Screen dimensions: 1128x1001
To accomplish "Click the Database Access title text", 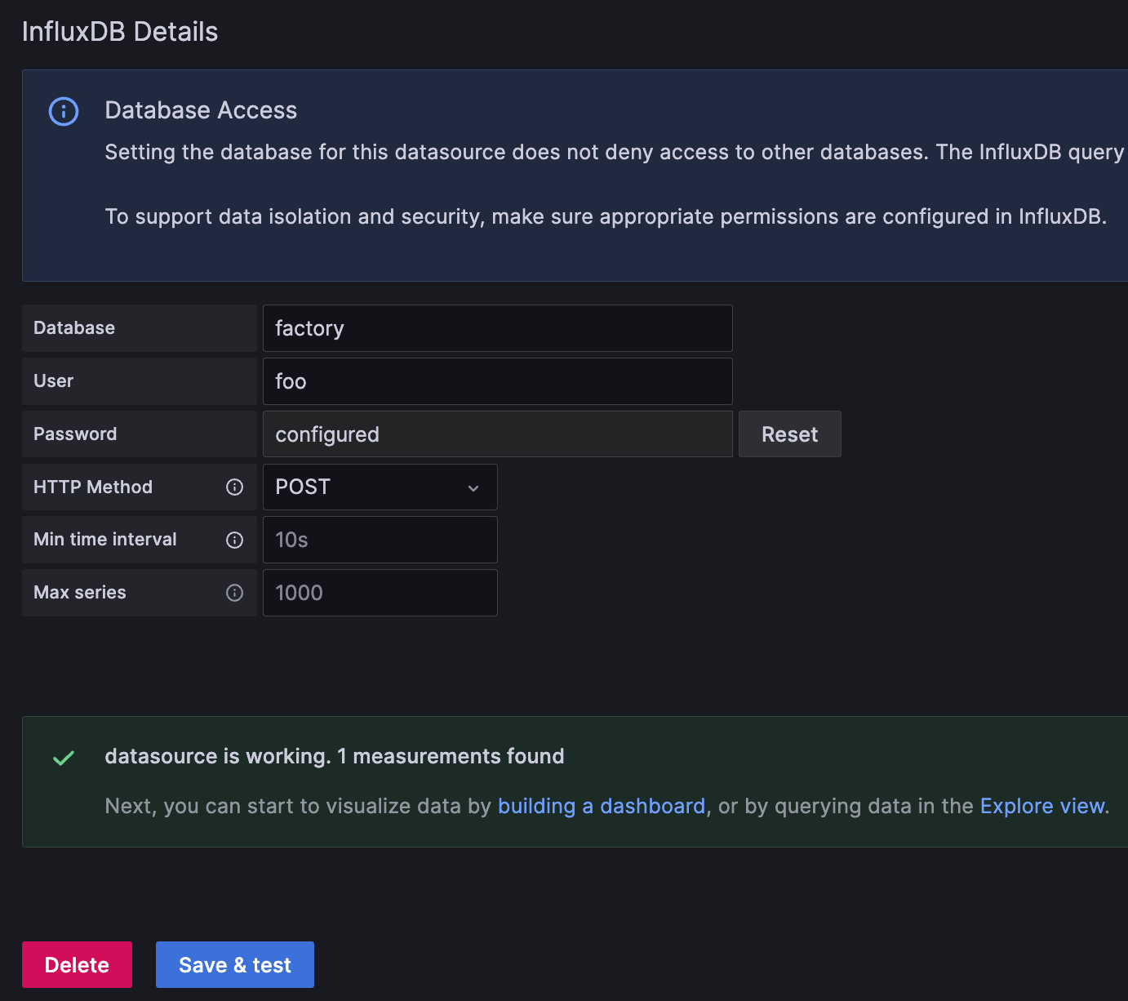I will [201, 110].
